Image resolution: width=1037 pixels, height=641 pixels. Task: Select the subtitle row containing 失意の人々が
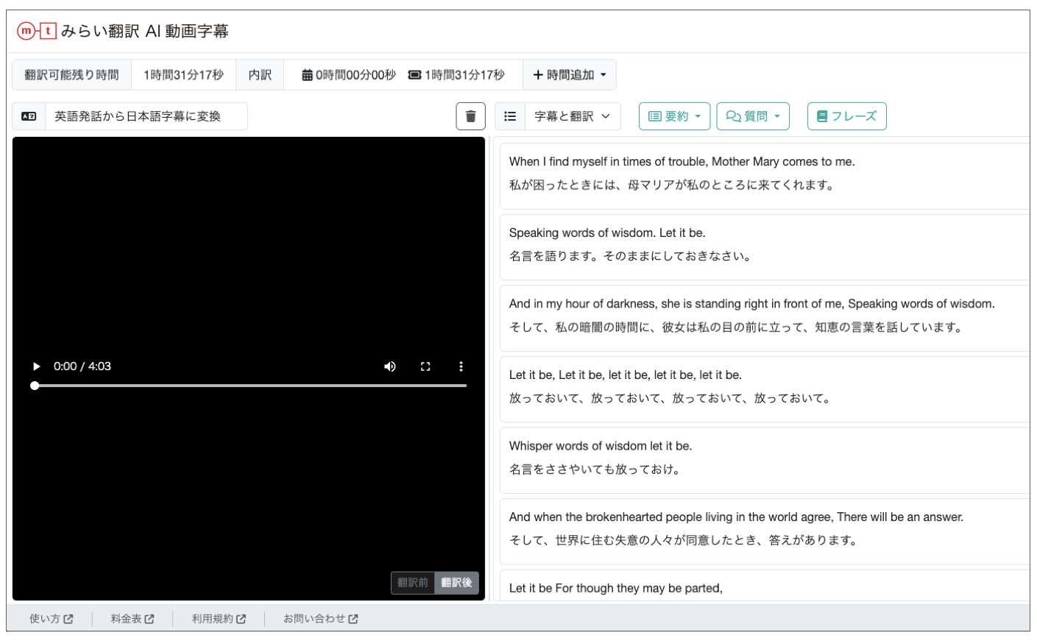point(765,531)
